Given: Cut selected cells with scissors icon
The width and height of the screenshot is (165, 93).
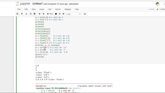Looking at the screenshot, I should click(x=27, y=14).
